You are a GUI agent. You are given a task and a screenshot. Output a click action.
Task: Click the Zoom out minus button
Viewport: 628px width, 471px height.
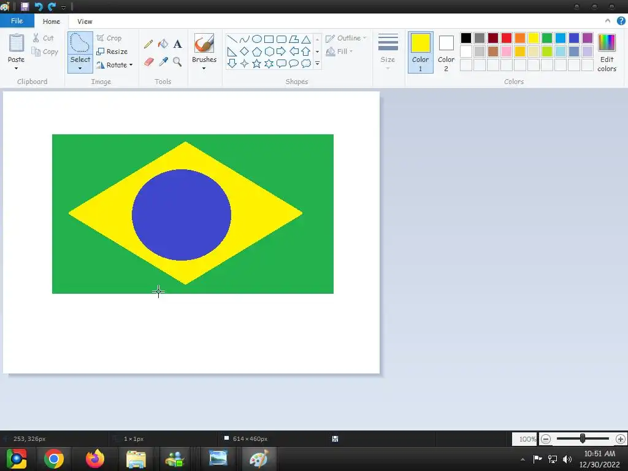[545, 439]
